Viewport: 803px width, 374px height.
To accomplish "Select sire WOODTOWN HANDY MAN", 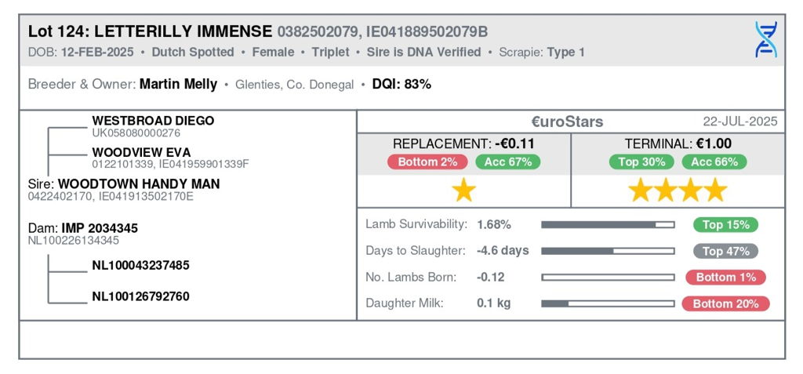I will click(x=149, y=184).
